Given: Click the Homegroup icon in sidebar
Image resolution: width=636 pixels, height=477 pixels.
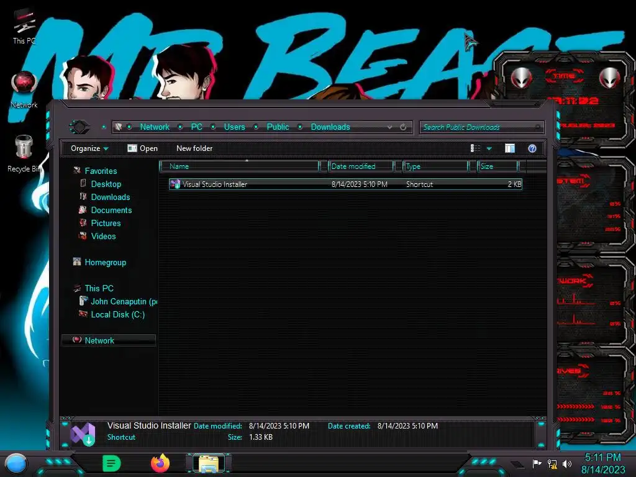Looking at the screenshot, I should coord(76,261).
